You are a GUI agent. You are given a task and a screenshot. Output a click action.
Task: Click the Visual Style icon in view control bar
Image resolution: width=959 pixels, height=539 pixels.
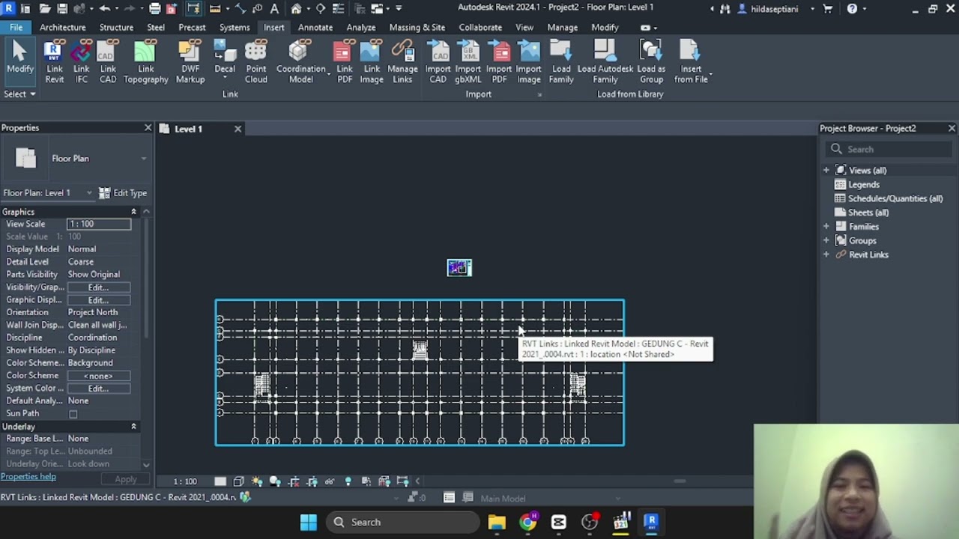point(238,481)
